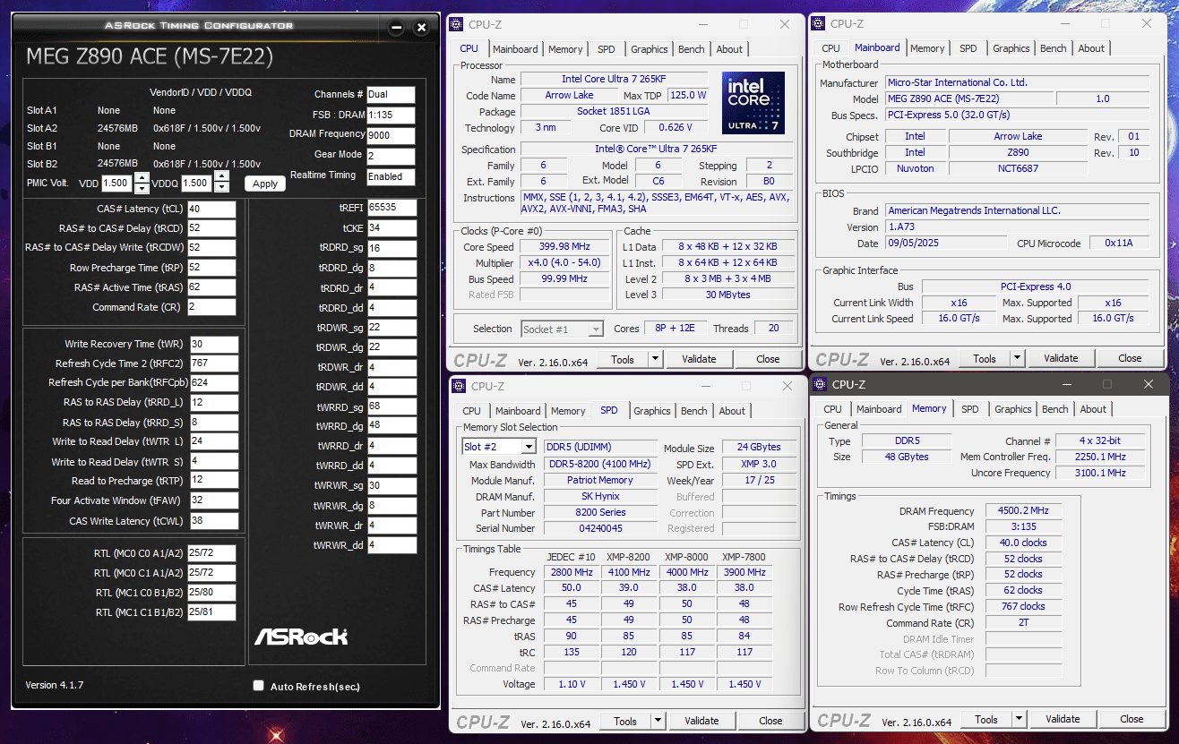Switch to the Bench tab in the CPU tab window
The height and width of the screenshot is (744, 1179).
[x=691, y=49]
